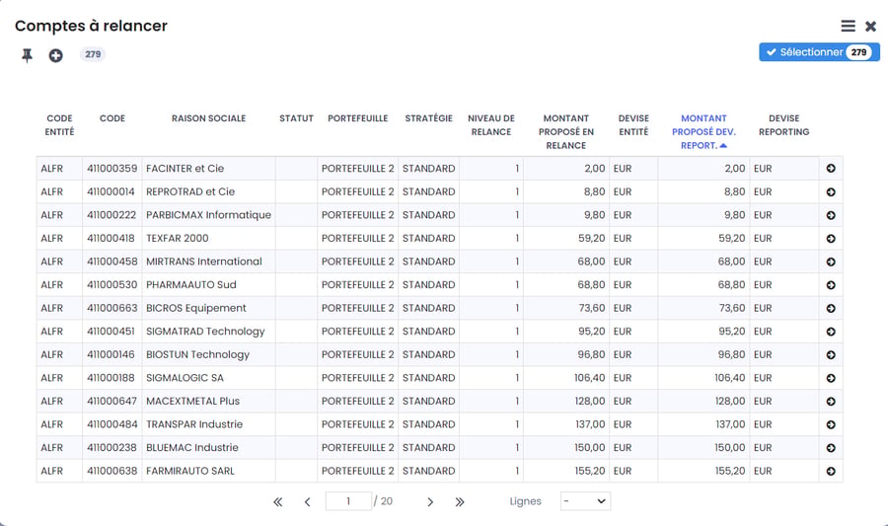Go to last page of results
888x526 pixels.
pos(459,501)
